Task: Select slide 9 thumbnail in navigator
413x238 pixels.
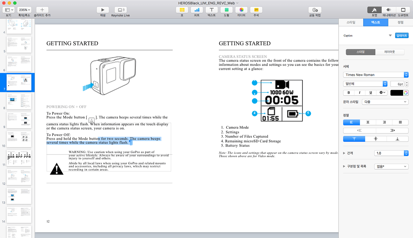Action: tap(19, 121)
